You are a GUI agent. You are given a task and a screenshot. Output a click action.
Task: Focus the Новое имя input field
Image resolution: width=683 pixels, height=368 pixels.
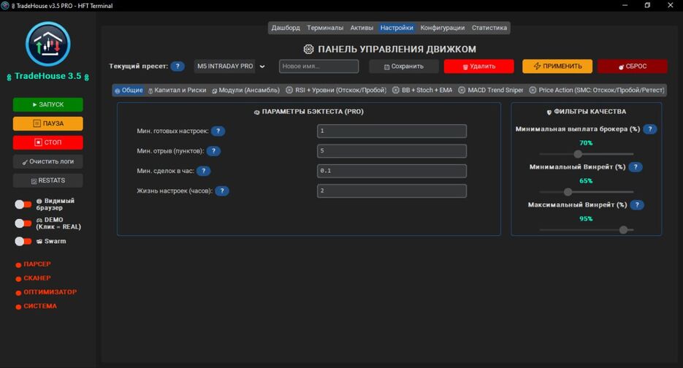click(x=318, y=66)
